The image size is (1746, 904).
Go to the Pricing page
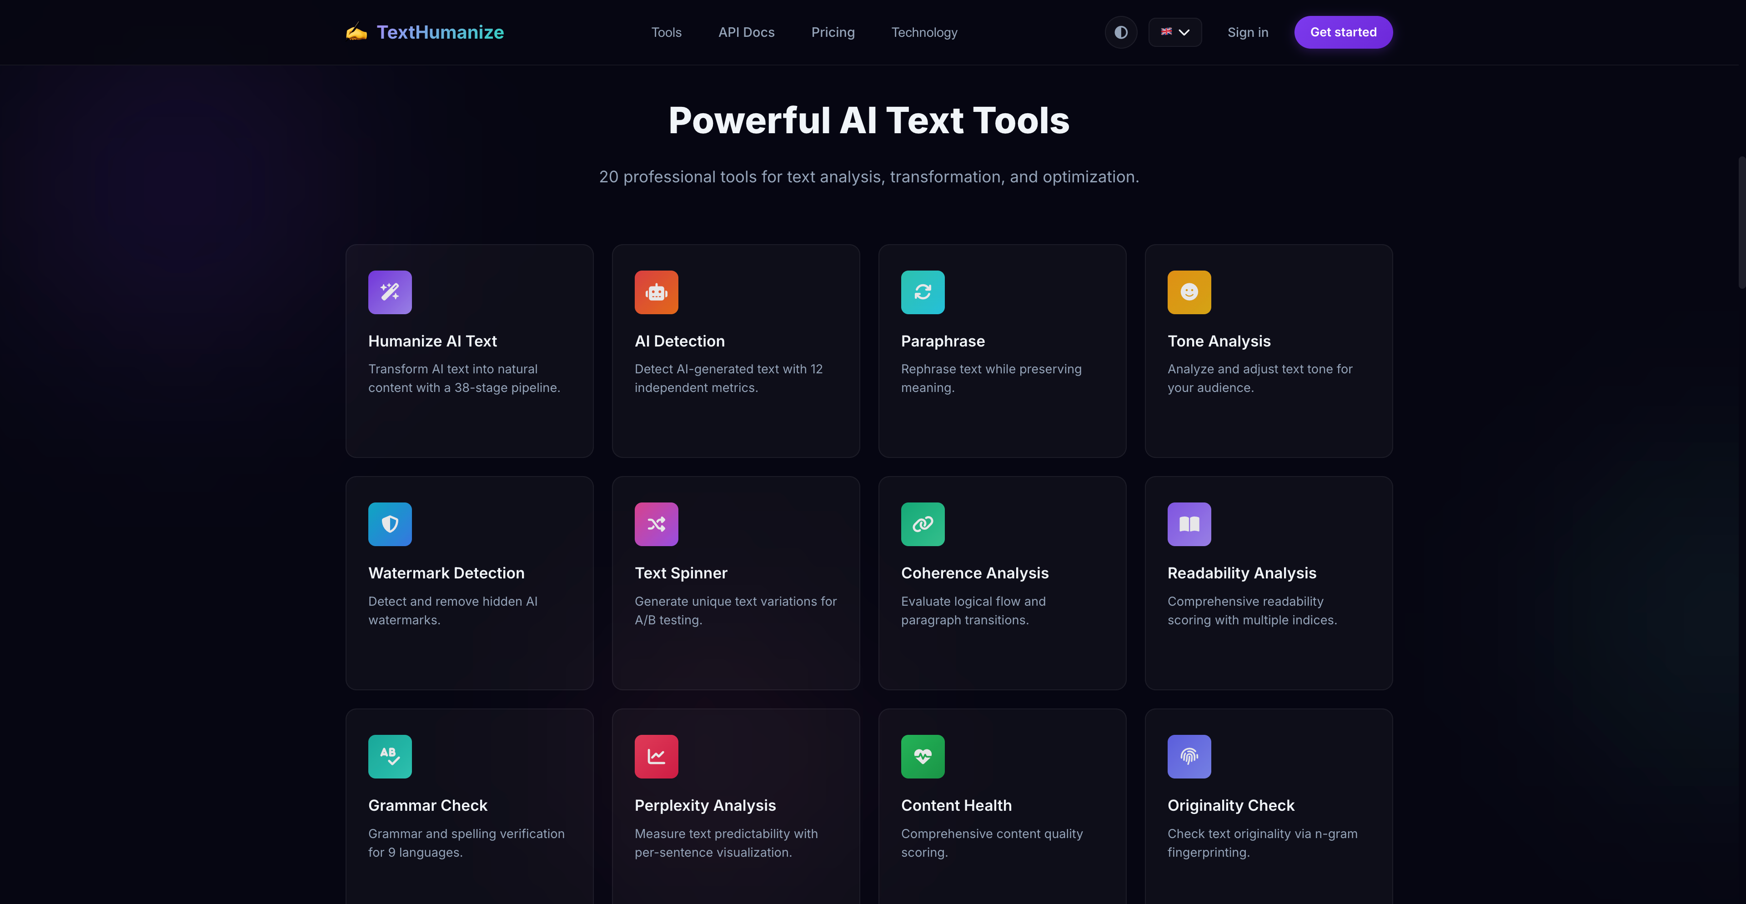(833, 33)
